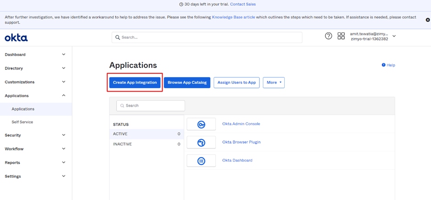Click the STATUS heading text
431x200 pixels.
121,124
